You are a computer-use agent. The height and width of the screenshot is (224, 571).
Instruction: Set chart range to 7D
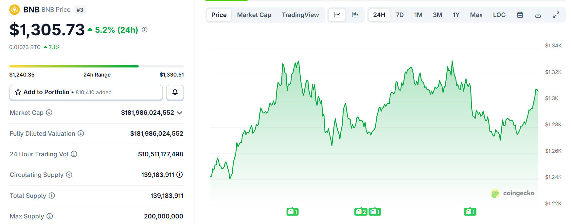(400, 15)
